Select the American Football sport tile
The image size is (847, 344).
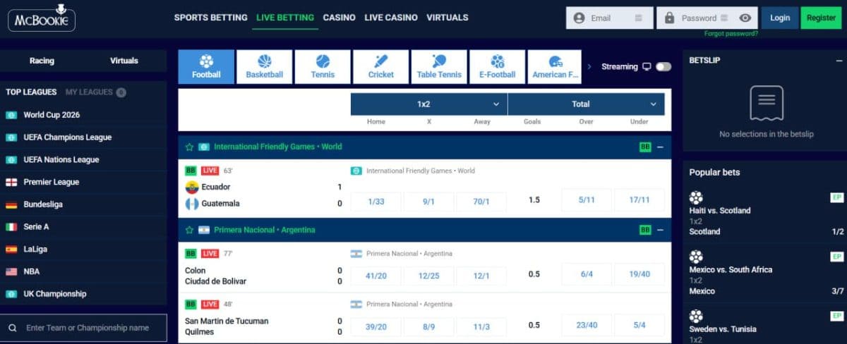(554, 67)
